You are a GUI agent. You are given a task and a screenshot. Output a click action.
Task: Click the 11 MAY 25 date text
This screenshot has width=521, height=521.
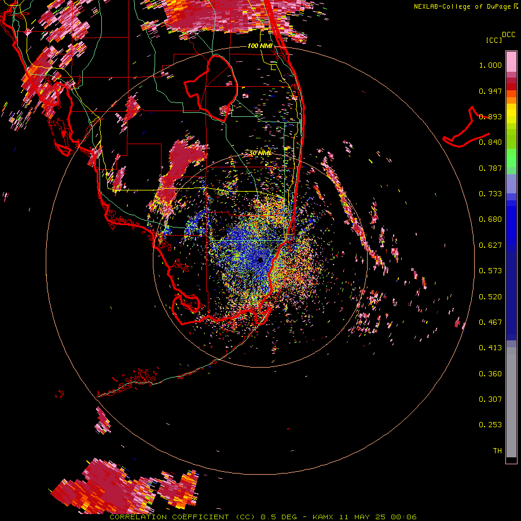coord(362,517)
